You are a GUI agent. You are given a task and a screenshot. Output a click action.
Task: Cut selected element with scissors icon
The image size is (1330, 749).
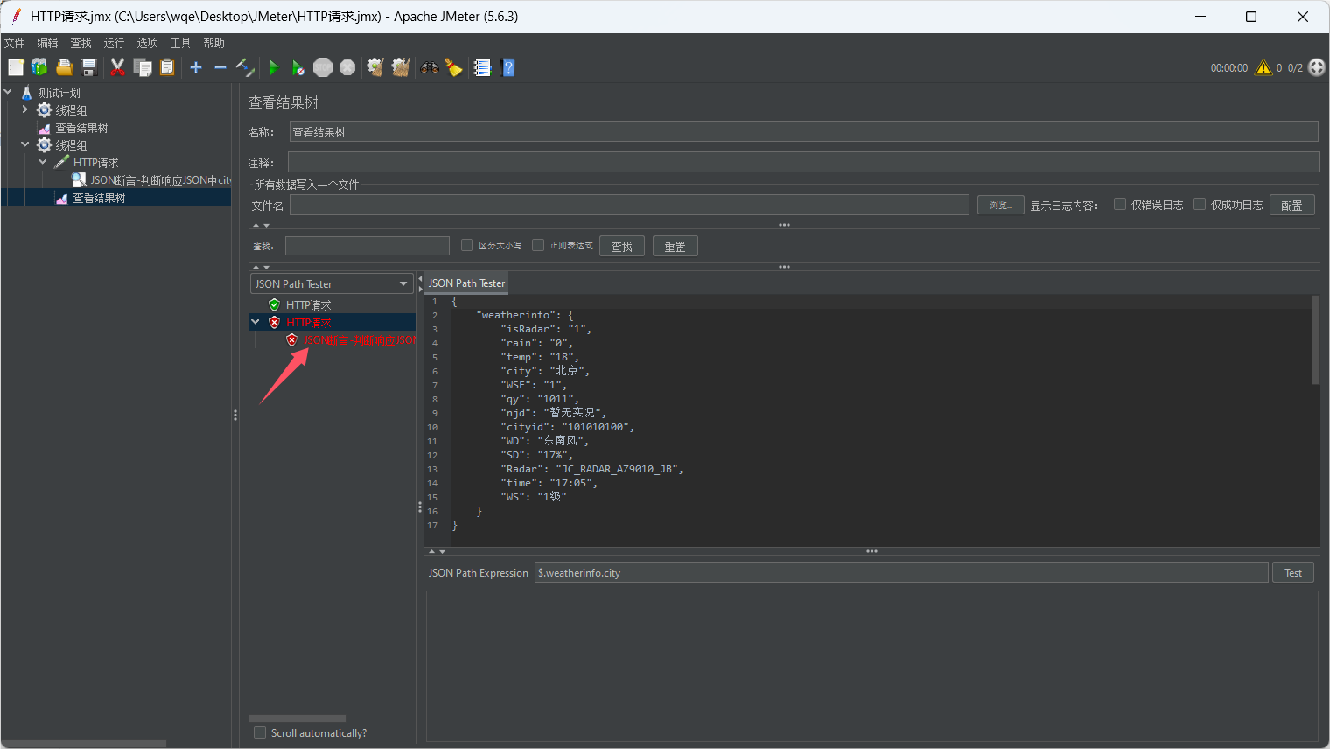click(x=117, y=67)
